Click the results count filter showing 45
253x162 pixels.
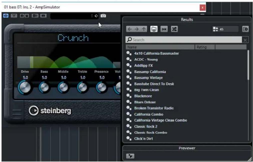[x=225, y=29]
